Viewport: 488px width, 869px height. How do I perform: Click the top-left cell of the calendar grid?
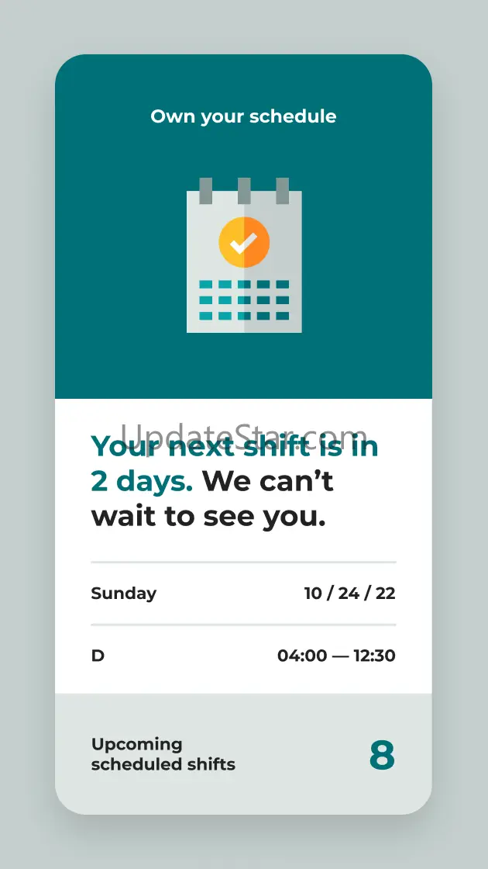pos(205,285)
